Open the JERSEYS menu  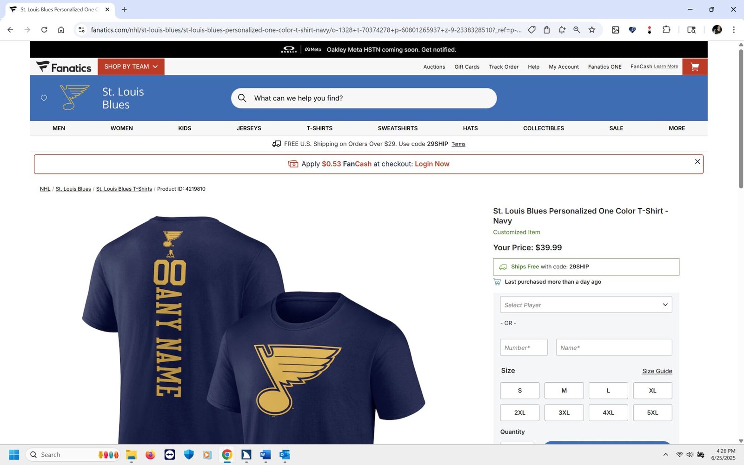coord(249,128)
